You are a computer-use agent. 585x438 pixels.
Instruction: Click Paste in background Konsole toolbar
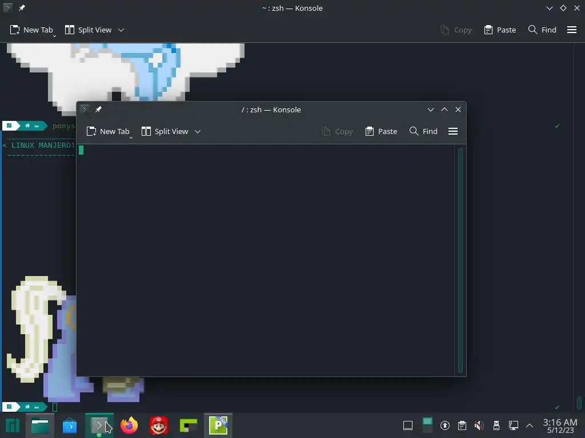coord(500,30)
